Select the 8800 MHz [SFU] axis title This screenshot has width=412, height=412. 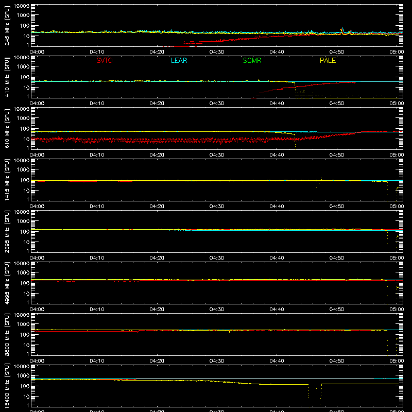click(7, 334)
